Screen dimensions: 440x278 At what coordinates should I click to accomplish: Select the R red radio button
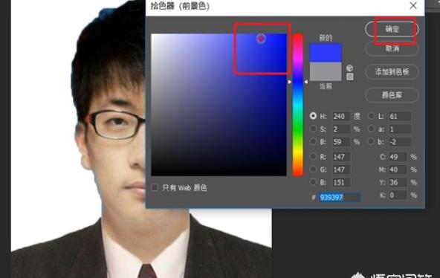point(313,157)
